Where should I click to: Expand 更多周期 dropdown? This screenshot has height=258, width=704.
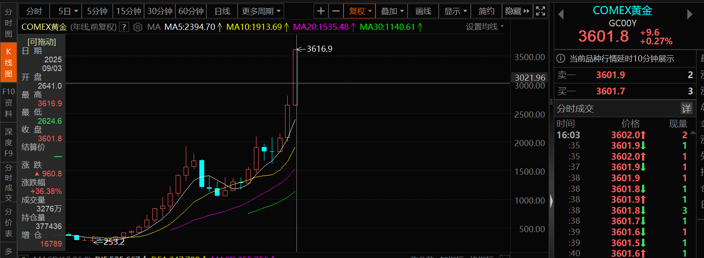click(260, 11)
